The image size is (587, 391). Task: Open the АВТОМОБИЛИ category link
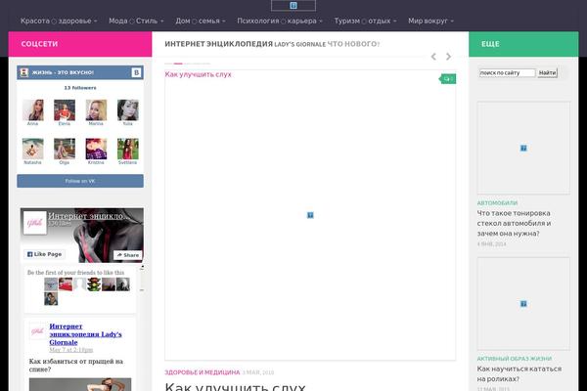[497, 202]
